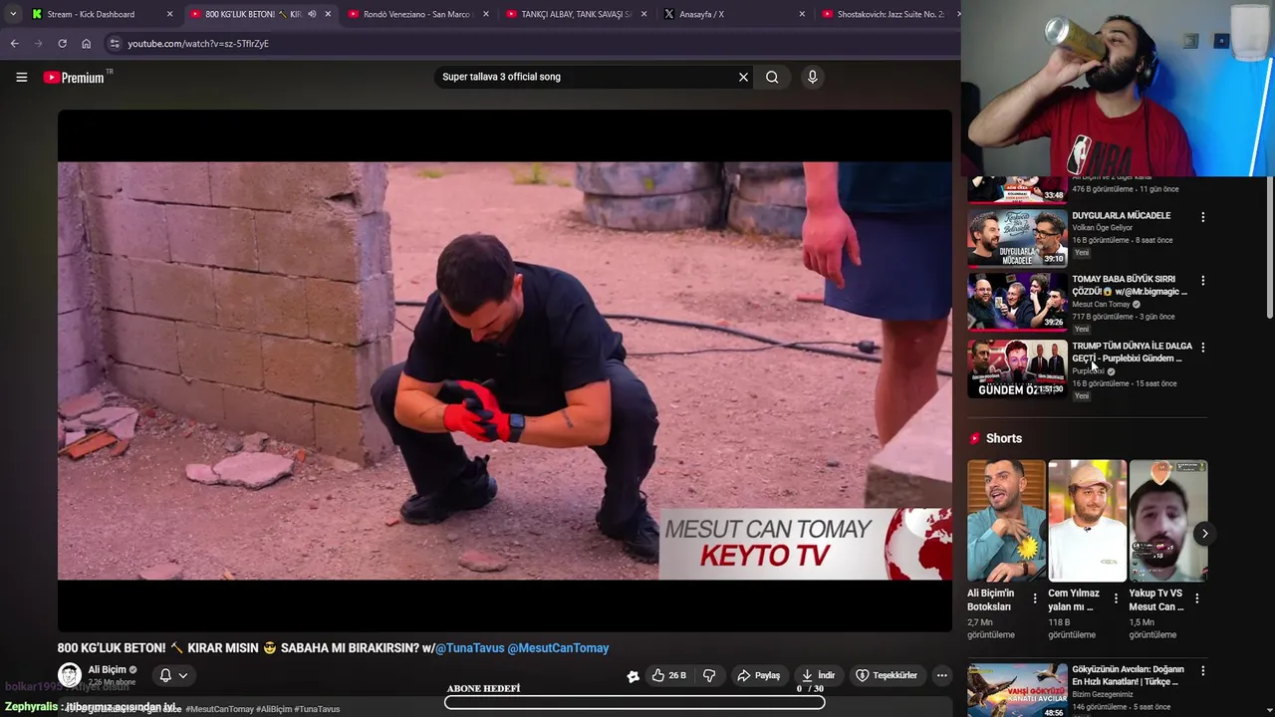1275x717 pixels.
Task: Switch to Anasayfa / X tab
Action: (x=733, y=14)
